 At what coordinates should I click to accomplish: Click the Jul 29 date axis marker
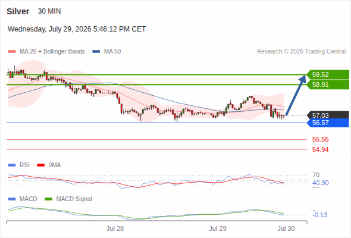pos(218,228)
